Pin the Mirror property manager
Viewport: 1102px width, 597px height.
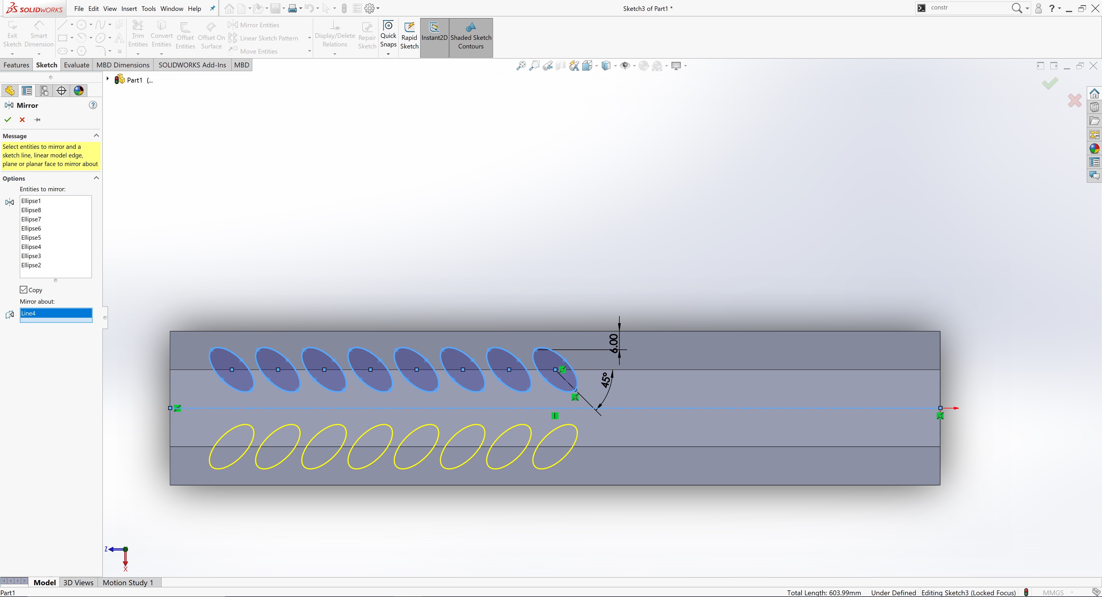tap(37, 120)
